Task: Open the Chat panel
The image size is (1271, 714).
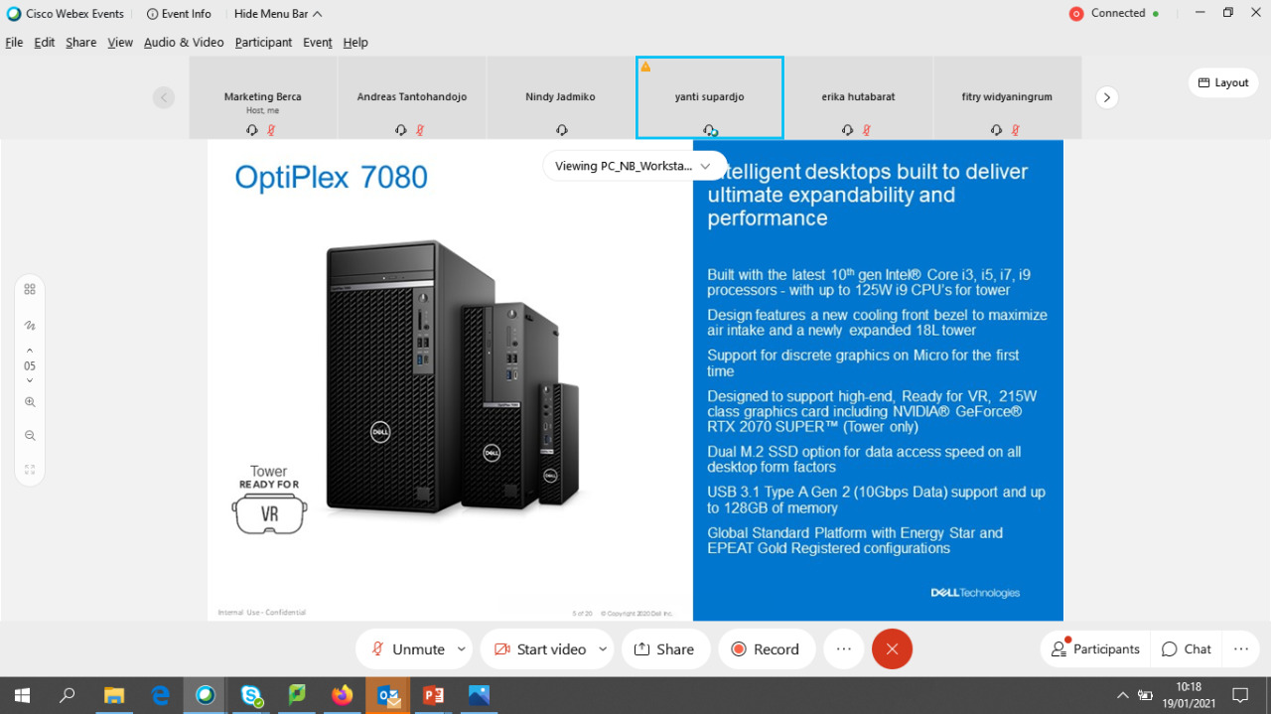Action: 1187,648
